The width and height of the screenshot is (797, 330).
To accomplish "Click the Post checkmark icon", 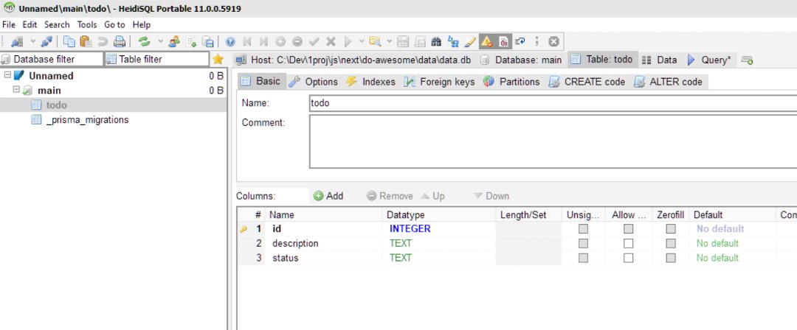I will (x=314, y=41).
